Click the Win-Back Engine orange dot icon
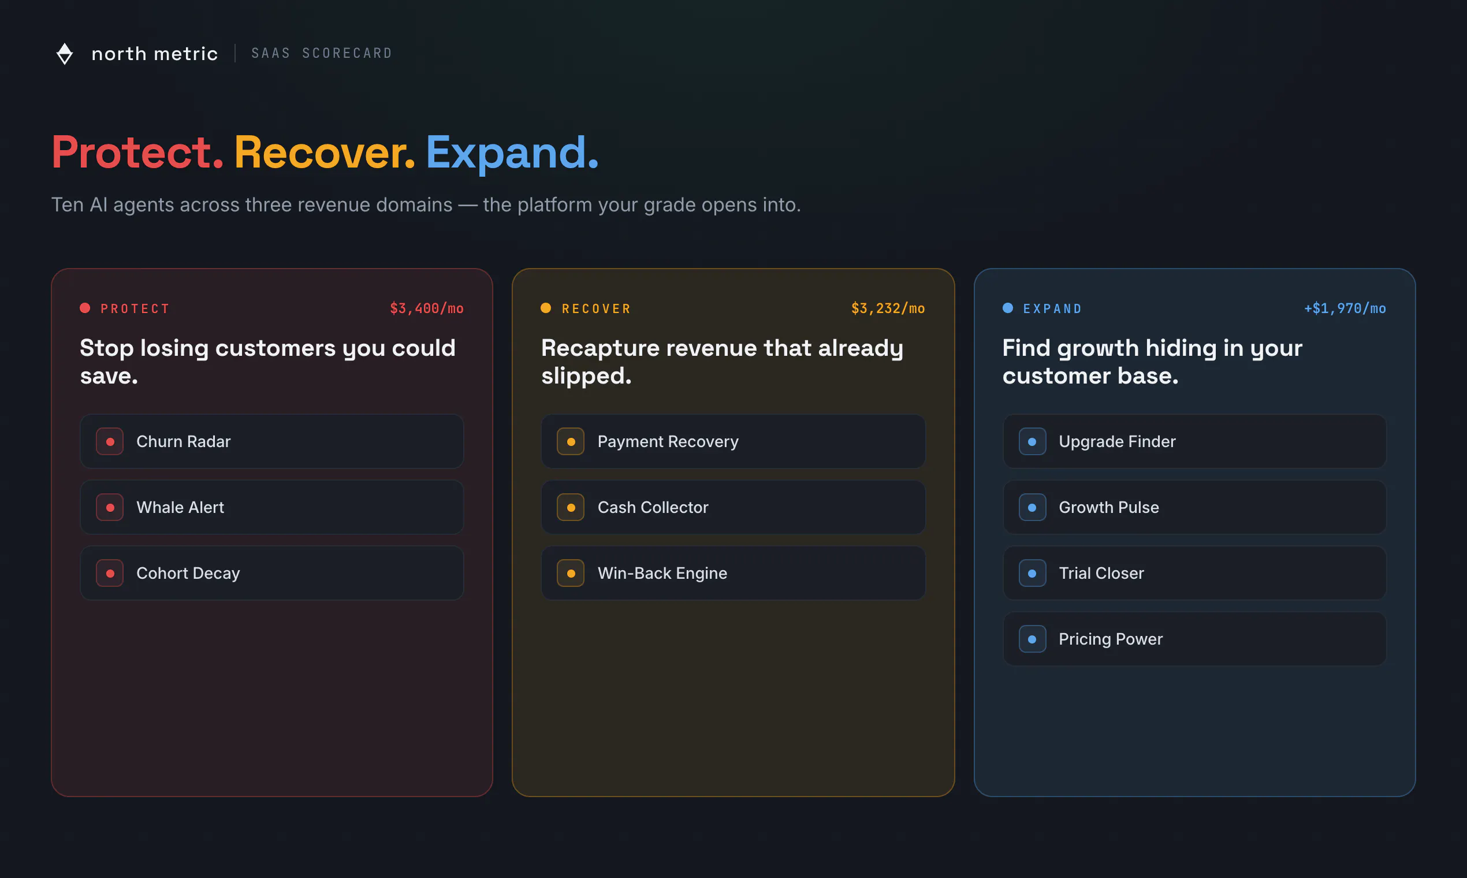Screen dimensions: 1467x878 click(x=571, y=572)
